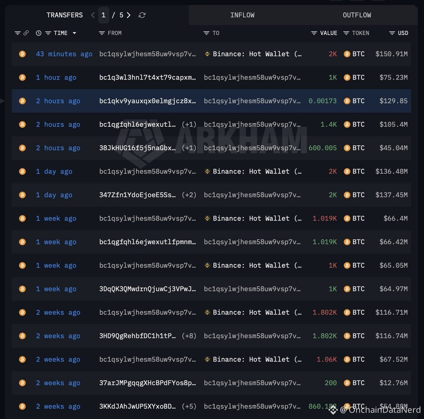Click value 600.005 BTC
Screen dimensions: 424x419
point(323,148)
